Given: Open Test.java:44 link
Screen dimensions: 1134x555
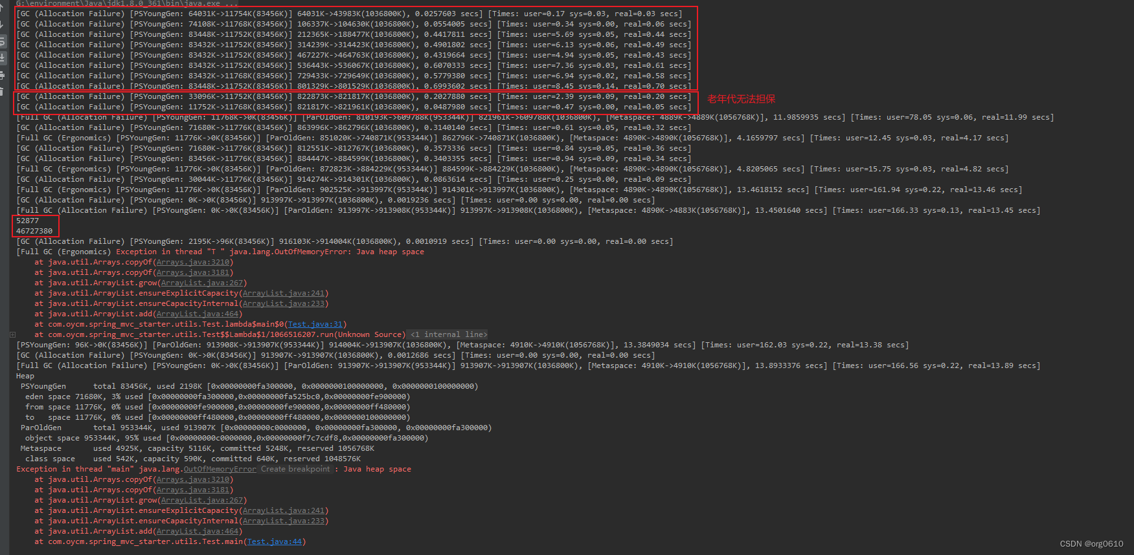Looking at the screenshot, I should coord(275,541).
